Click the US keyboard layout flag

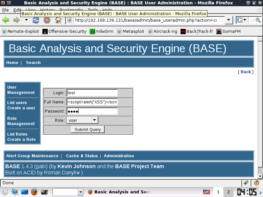(x=207, y=192)
